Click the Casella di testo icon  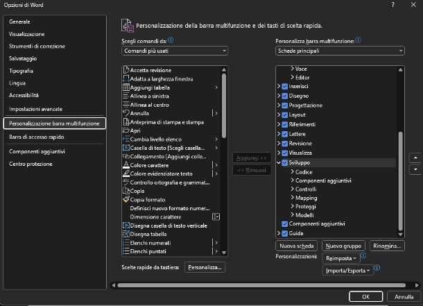(x=126, y=148)
